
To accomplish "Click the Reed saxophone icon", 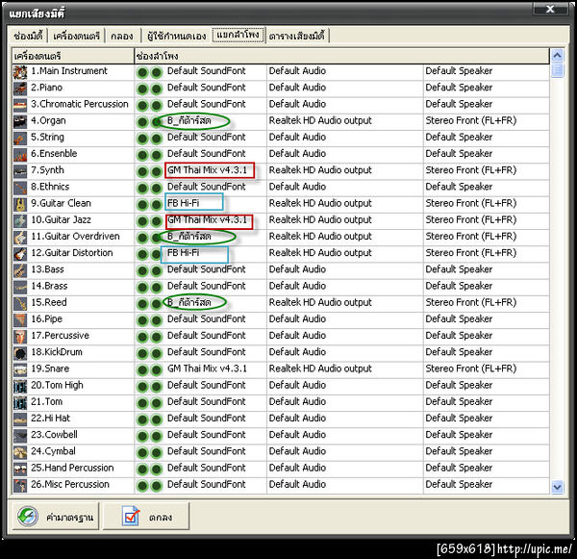I will (20, 303).
